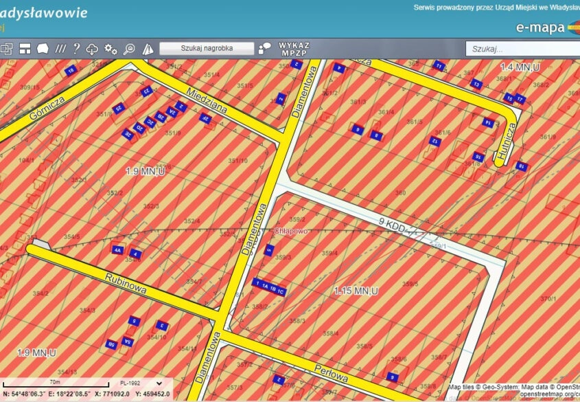
Task: Select the polygon shape tool
Action: (x=43, y=49)
